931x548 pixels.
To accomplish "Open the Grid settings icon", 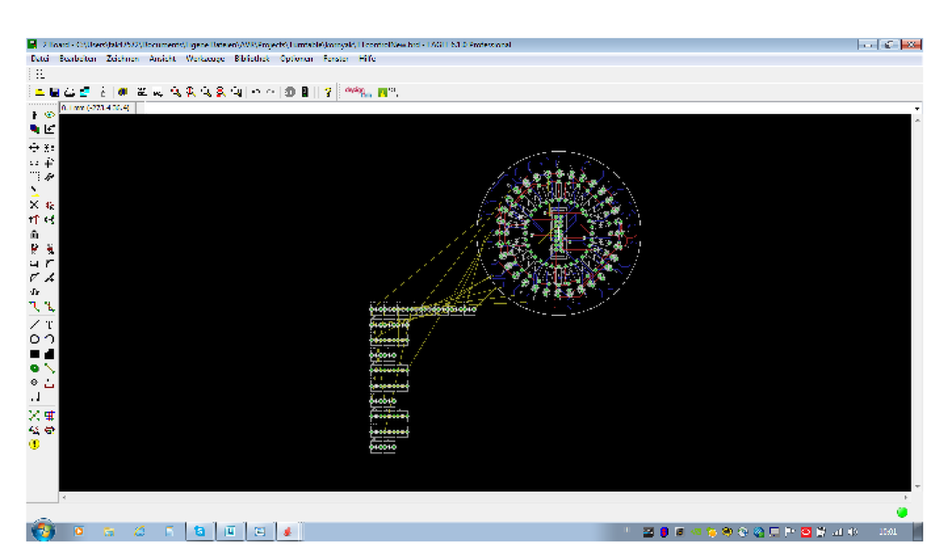I will tap(39, 74).
